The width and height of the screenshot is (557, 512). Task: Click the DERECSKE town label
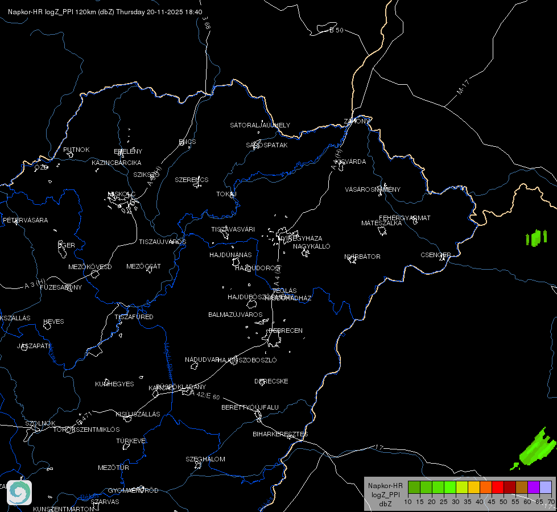[x=271, y=381]
